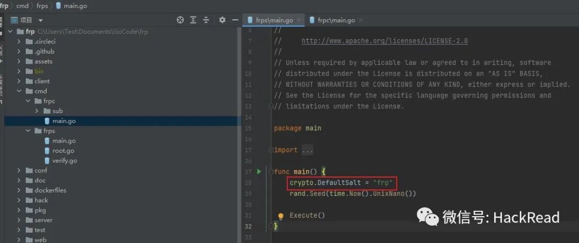
Task: Click the locate/select opened file target icon
Action: click(180, 20)
